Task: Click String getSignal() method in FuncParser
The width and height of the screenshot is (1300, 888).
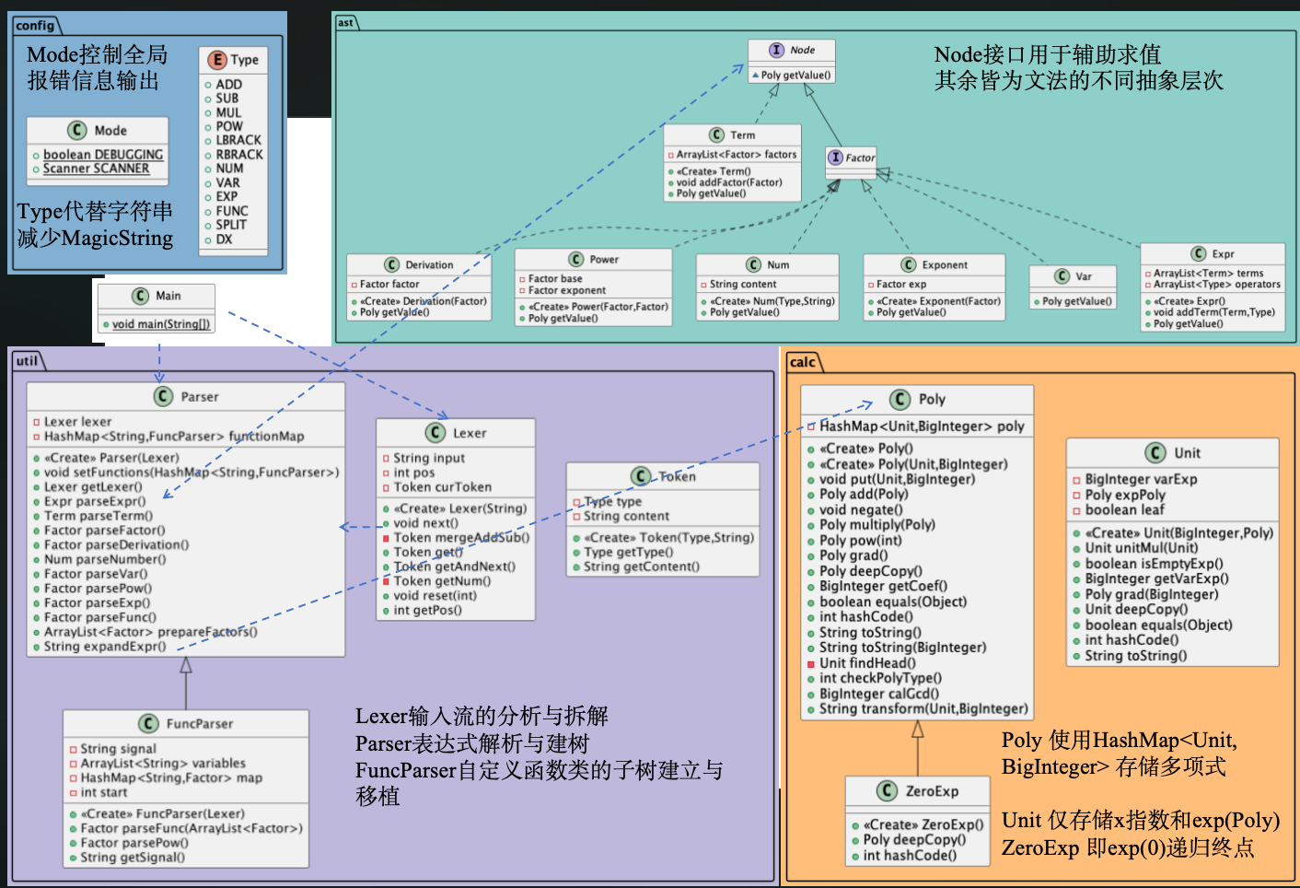Action: point(133,858)
